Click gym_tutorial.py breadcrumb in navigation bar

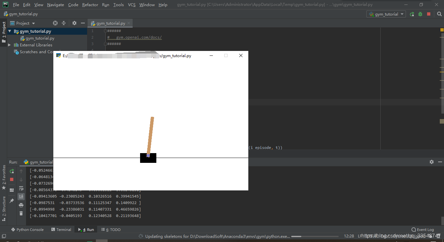tap(21, 14)
